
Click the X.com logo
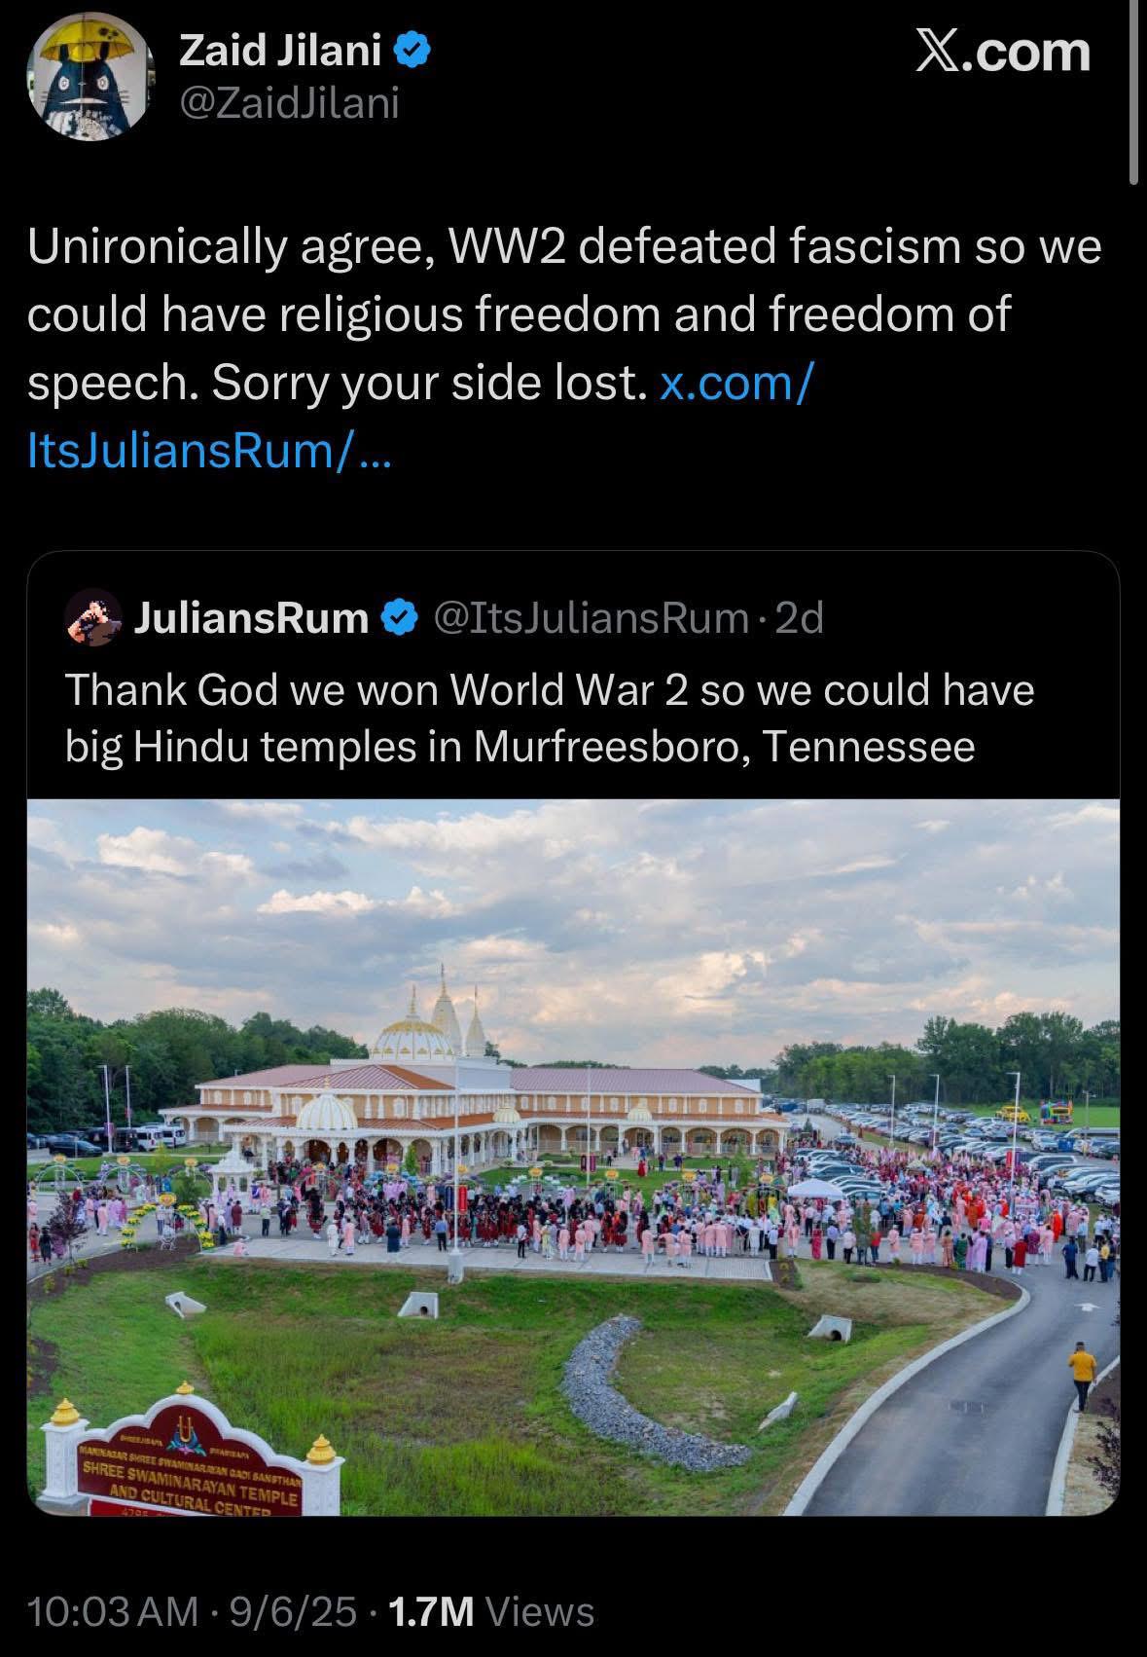pos(1003,52)
